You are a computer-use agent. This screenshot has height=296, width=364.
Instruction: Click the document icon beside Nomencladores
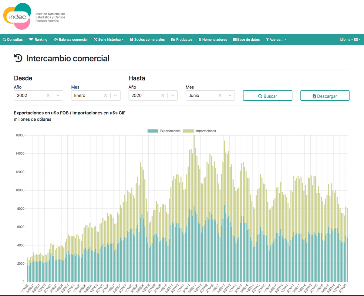point(200,40)
